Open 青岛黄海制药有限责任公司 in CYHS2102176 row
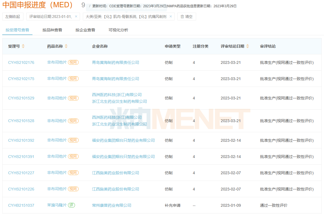Image resolution: width=324 pixels, height=214 pixels. point(116,62)
